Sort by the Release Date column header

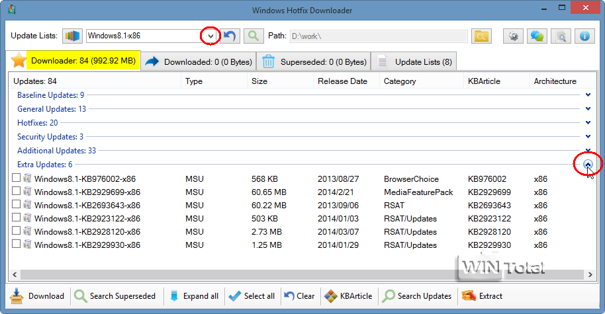342,81
